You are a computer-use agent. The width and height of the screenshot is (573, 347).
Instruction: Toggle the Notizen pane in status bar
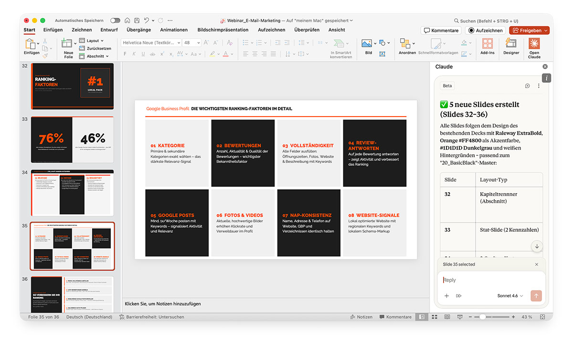[x=361, y=317]
